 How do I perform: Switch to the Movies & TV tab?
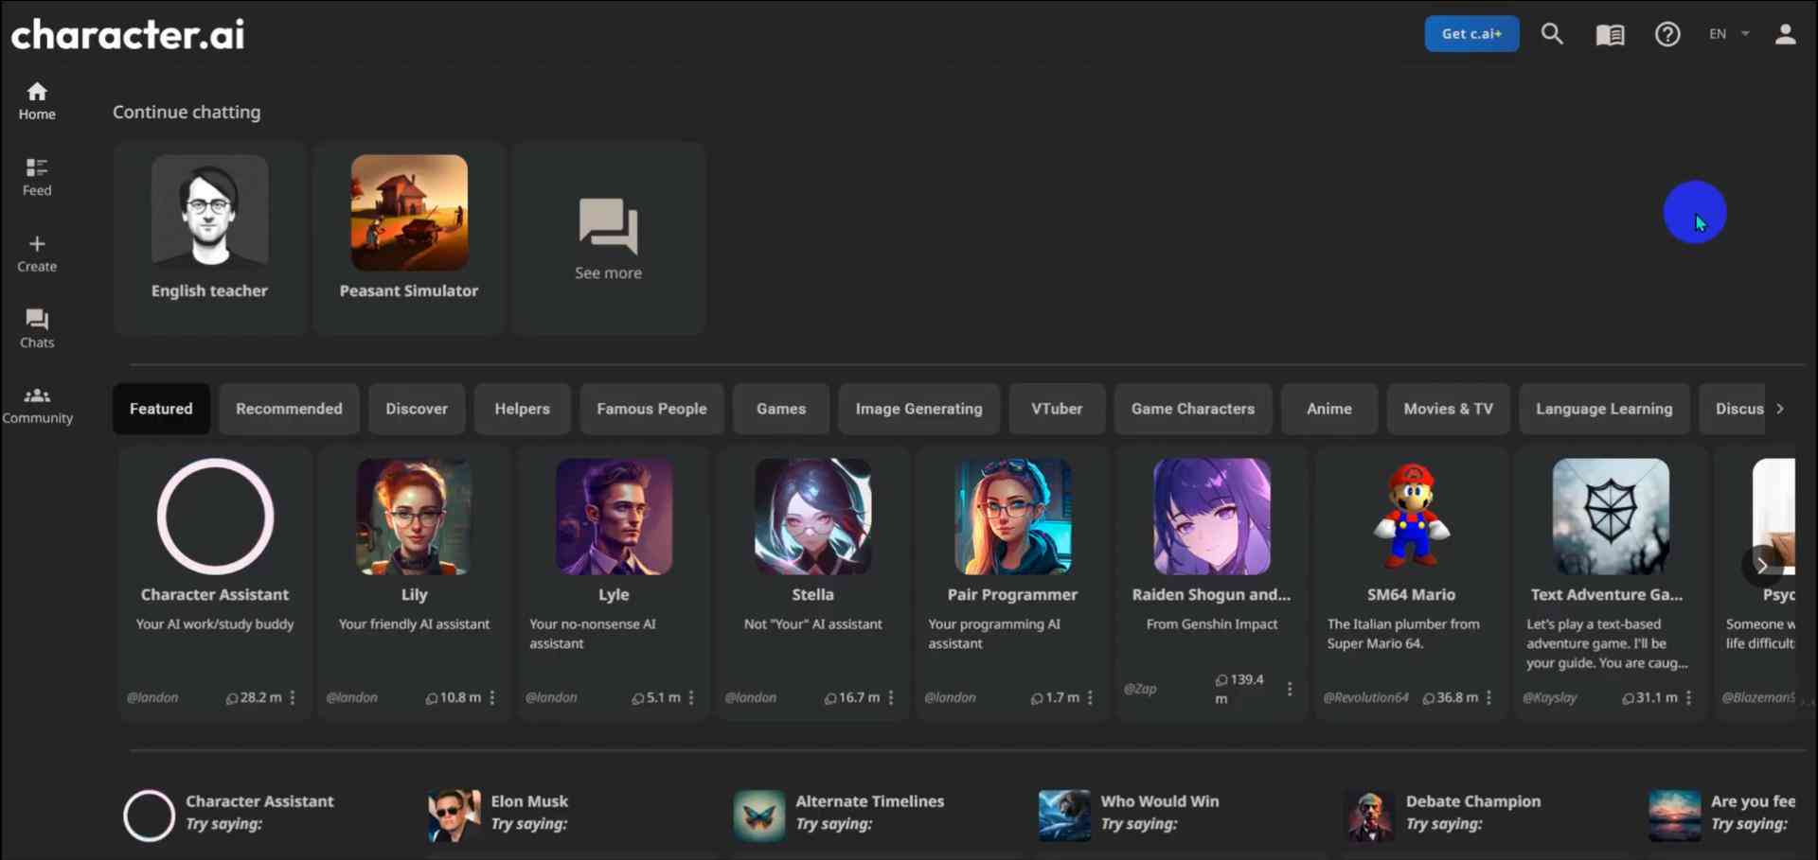pos(1448,409)
